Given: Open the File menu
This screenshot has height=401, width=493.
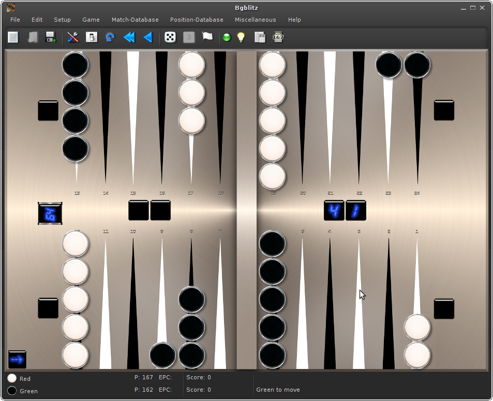Looking at the screenshot, I should [15, 20].
